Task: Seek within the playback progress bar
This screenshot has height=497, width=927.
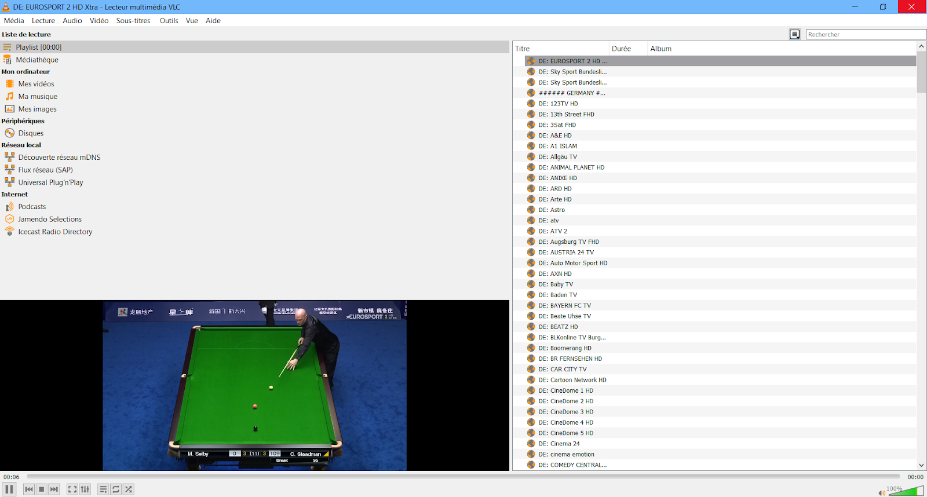Action: [x=463, y=477]
